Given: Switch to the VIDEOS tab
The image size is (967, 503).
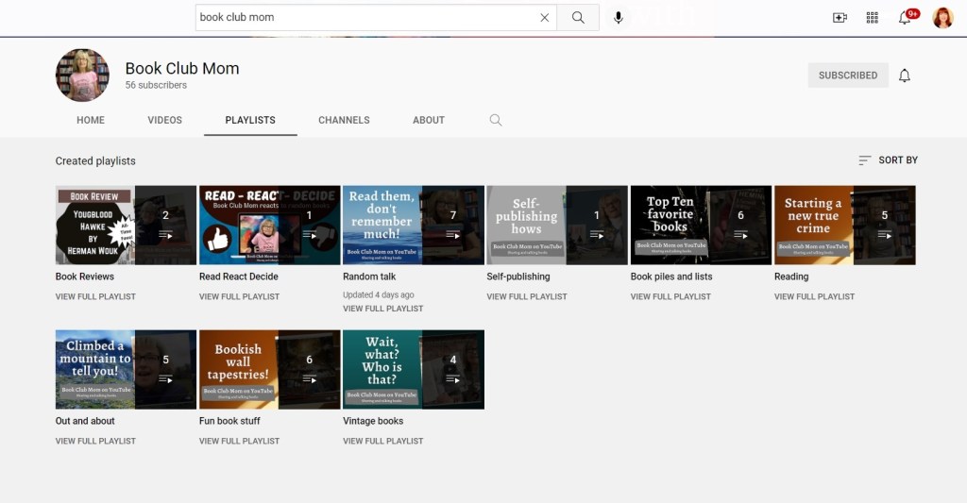Looking at the screenshot, I should 164,121.
